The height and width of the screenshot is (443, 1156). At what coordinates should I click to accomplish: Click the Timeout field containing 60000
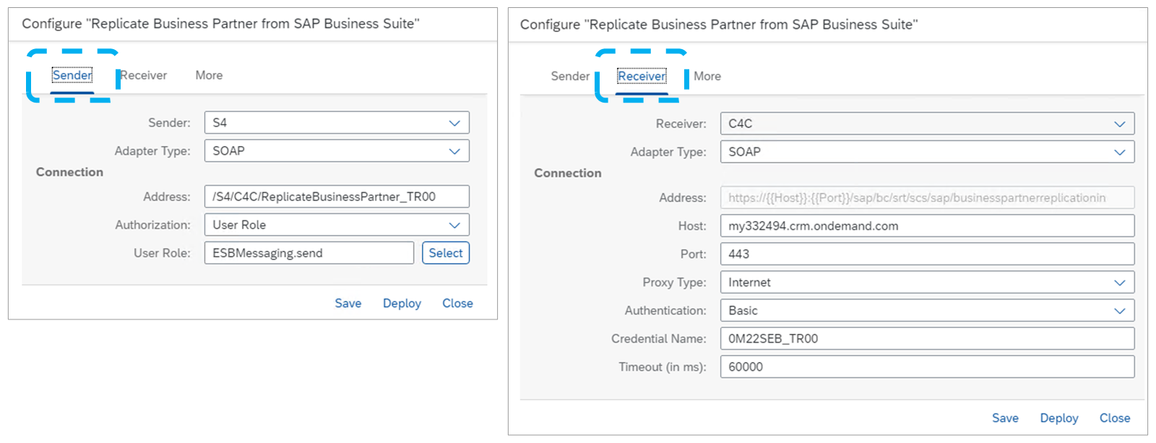[927, 367]
